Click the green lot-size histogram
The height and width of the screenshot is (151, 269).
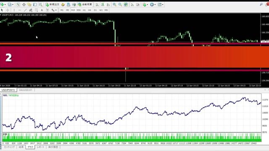(x=132, y=138)
